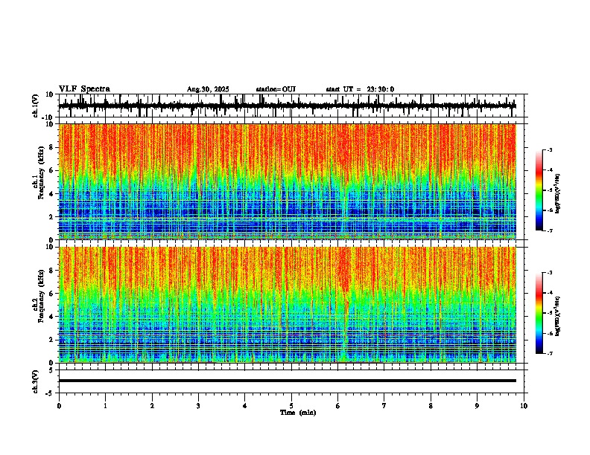Click the ch.2 log(PSD) color scale caption

pos(557,316)
